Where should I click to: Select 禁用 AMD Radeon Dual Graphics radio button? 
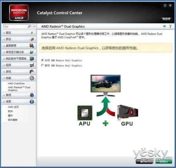click(x=43, y=65)
